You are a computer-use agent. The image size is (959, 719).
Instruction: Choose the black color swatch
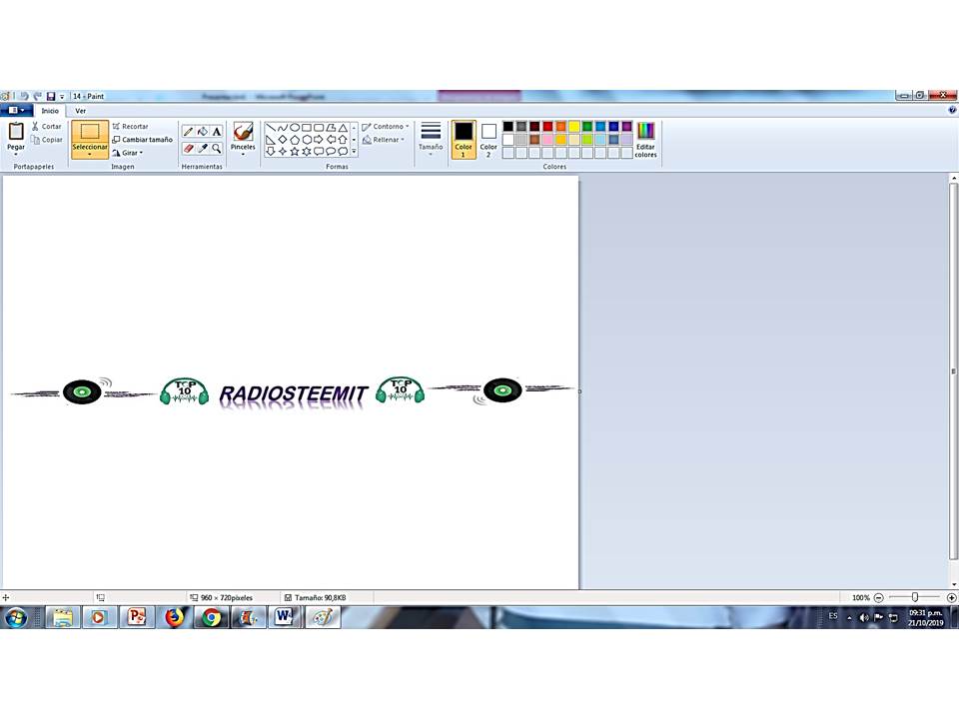click(507, 127)
